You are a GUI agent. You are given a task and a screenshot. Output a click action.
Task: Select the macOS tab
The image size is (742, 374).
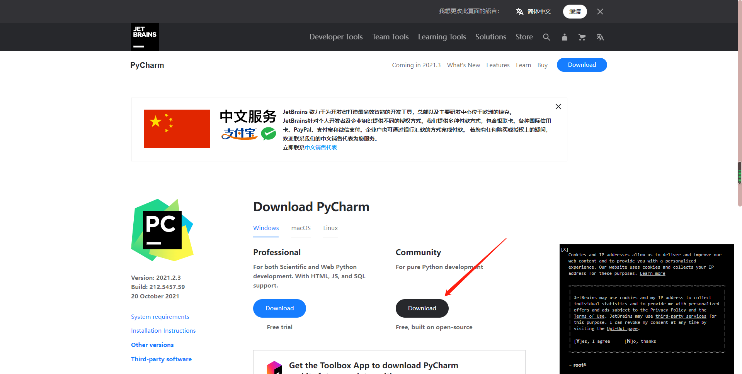pos(301,228)
